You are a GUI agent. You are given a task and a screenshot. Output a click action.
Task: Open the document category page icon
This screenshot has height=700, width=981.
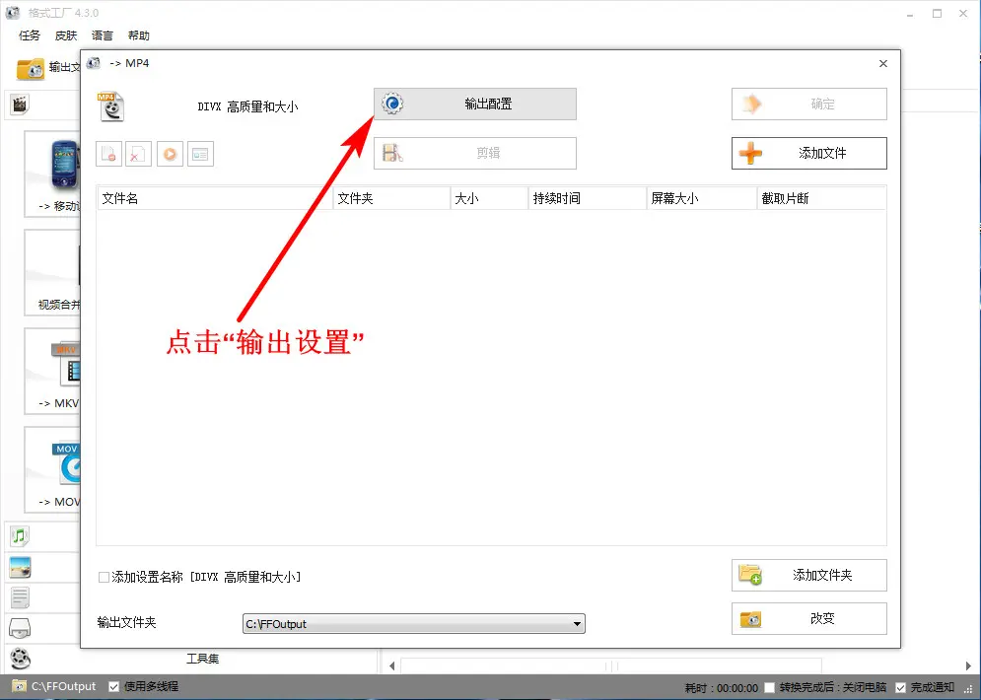(20, 597)
